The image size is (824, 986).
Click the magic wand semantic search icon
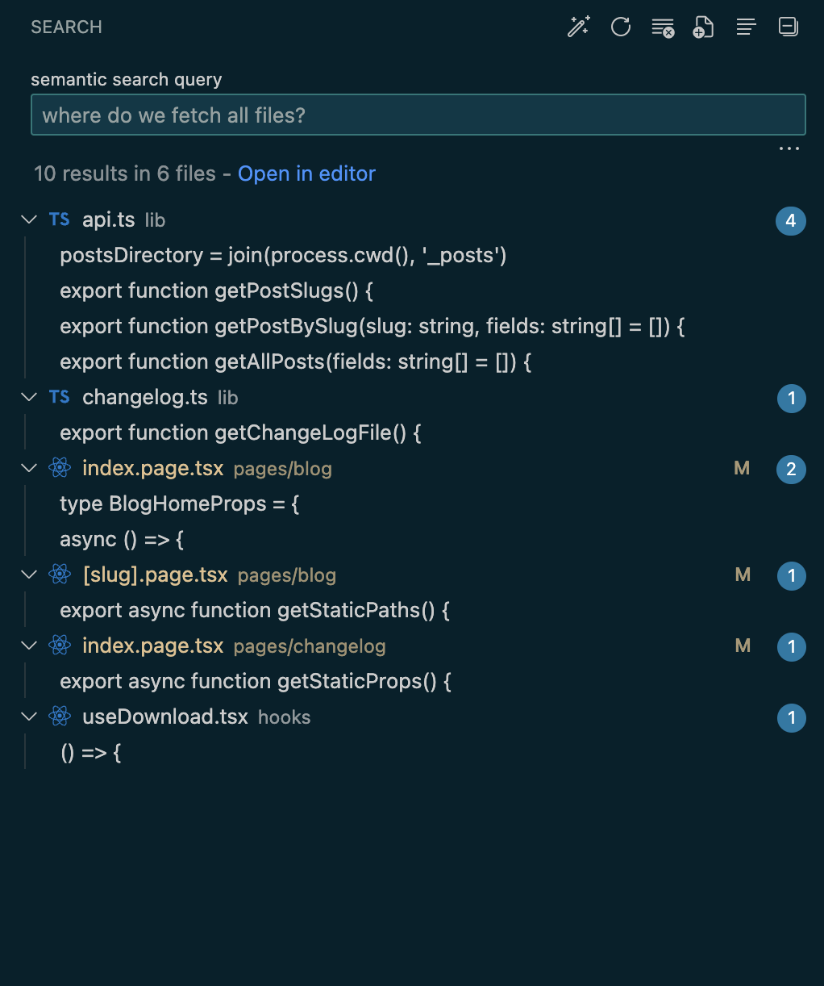coord(578,27)
